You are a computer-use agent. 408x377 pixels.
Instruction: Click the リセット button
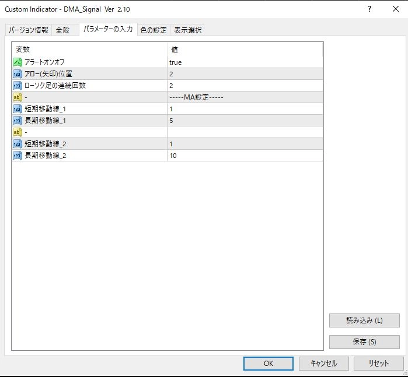point(379,363)
